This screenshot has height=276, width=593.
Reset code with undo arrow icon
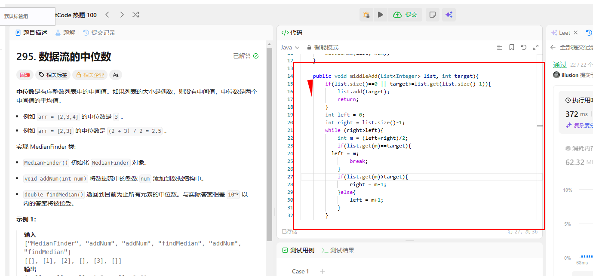point(523,47)
